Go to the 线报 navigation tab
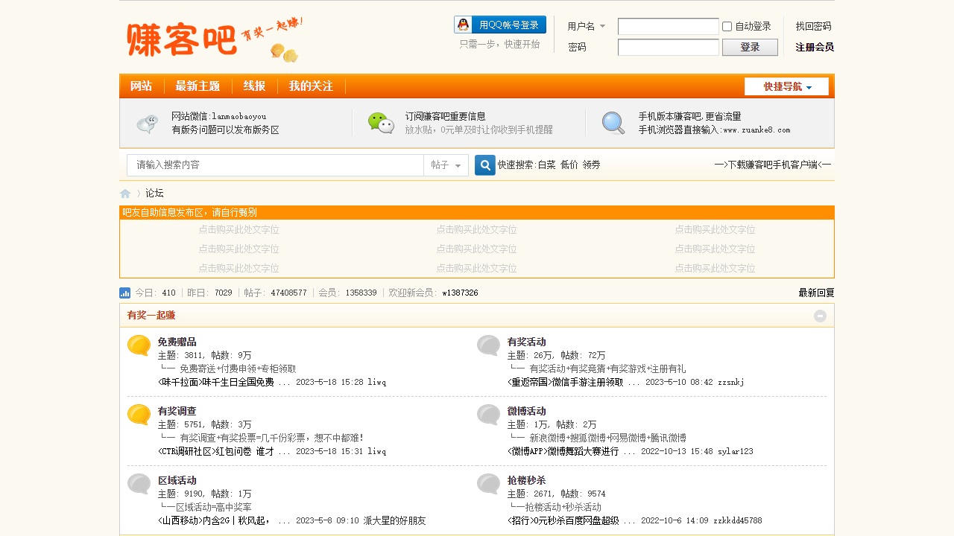Viewport: 954px width, 536px height. pyautogui.click(x=254, y=86)
